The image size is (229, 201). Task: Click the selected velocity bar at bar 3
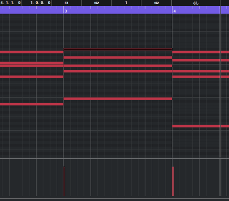64,181
